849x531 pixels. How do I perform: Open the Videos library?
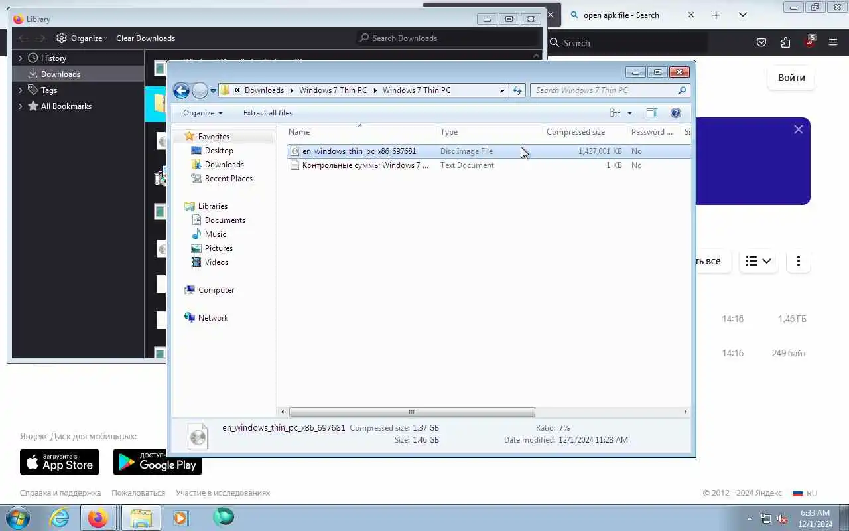[216, 262]
